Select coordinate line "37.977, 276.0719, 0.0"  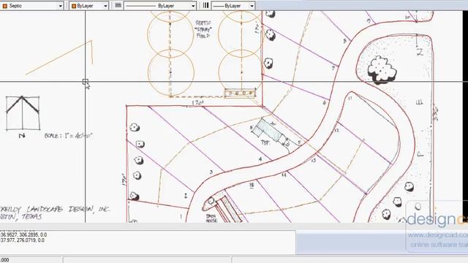(23, 240)
